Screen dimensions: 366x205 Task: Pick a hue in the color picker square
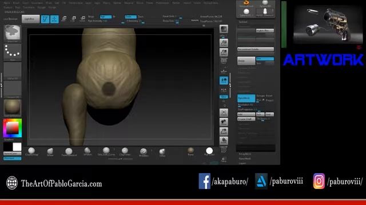[x=13, y=128]
